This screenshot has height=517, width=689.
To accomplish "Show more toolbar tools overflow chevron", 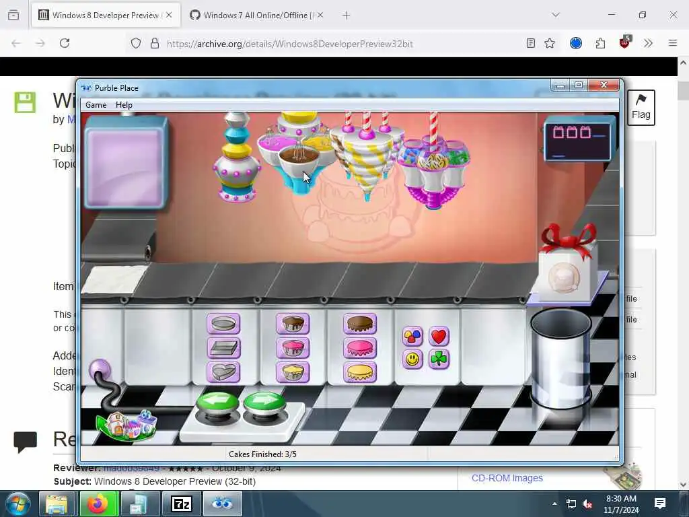I will click(648, 43).
